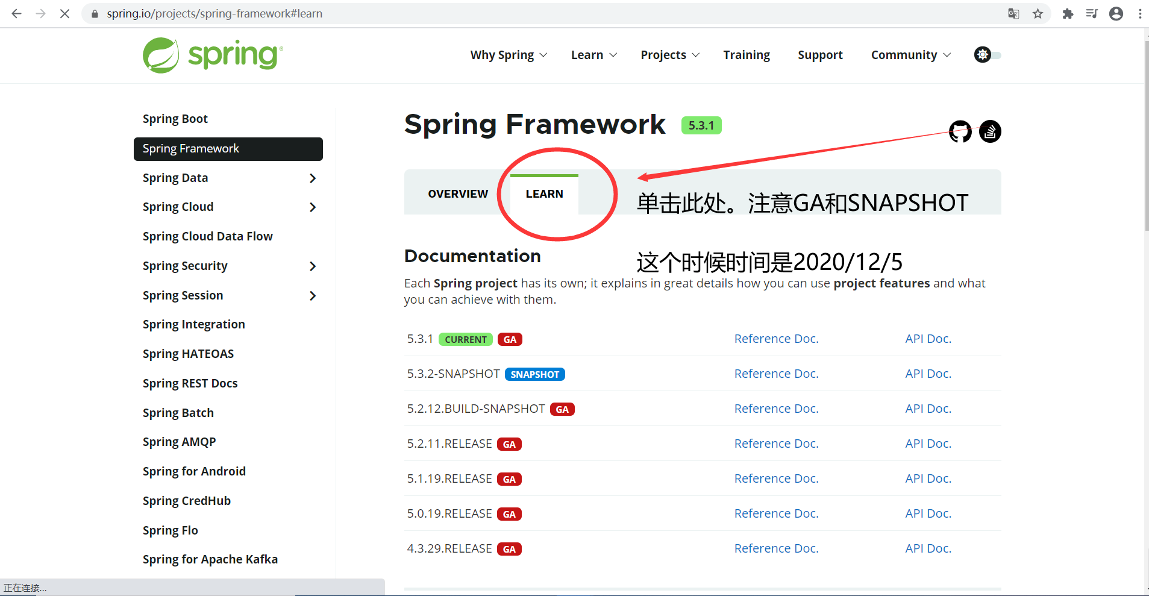Bookmark this page with the star icon

(1038, 13)
